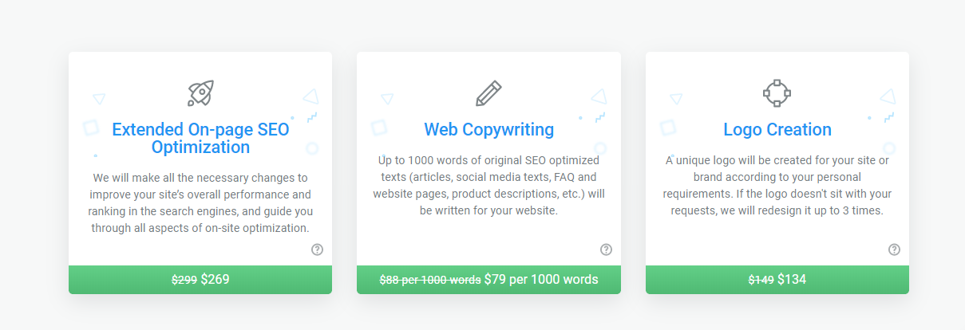This screenshot has width=965, height=330.
Task: Open help question mark on Web Copywriting card
Action: pyautogui.click(x=606, y=249)
